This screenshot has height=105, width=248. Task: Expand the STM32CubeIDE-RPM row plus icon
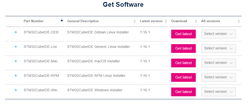pyautogui.click(x=16, y=76)
